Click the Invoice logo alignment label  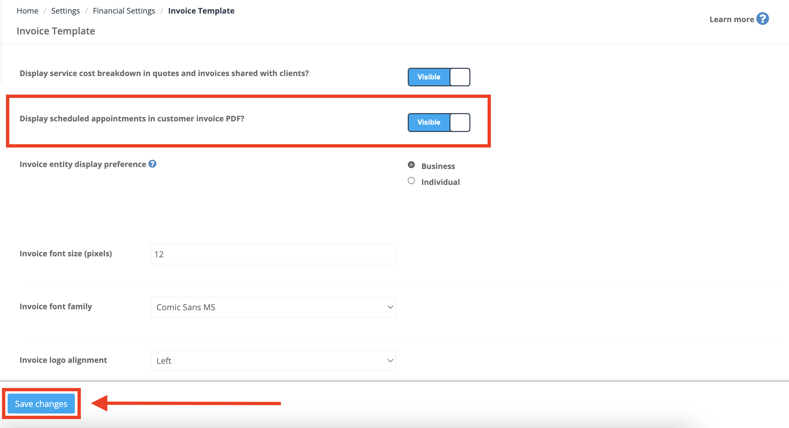[x=63, y=360]
